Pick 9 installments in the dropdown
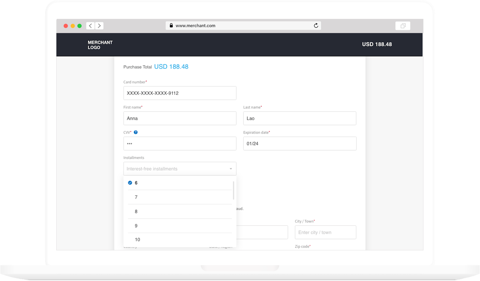 (x=136, y=226)
